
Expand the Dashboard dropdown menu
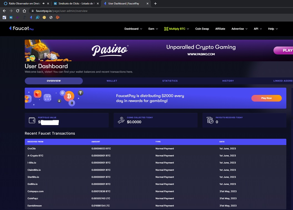pos(133,29)
